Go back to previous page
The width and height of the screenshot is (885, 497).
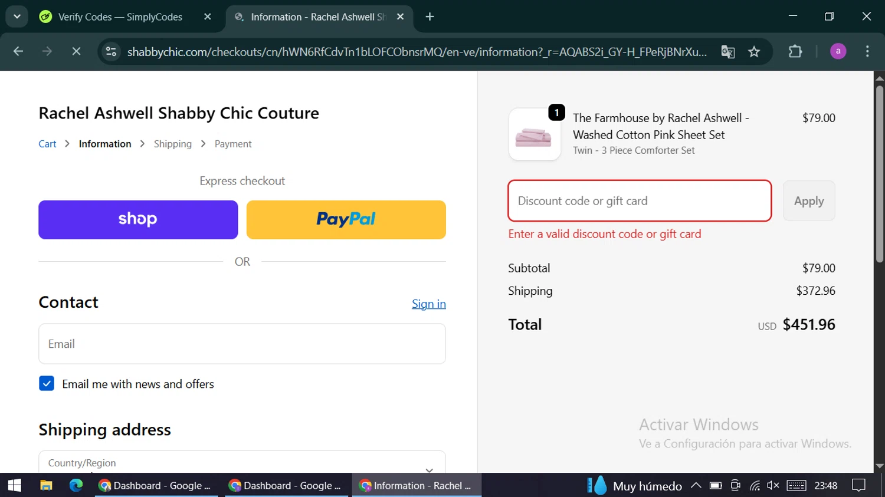18,52
